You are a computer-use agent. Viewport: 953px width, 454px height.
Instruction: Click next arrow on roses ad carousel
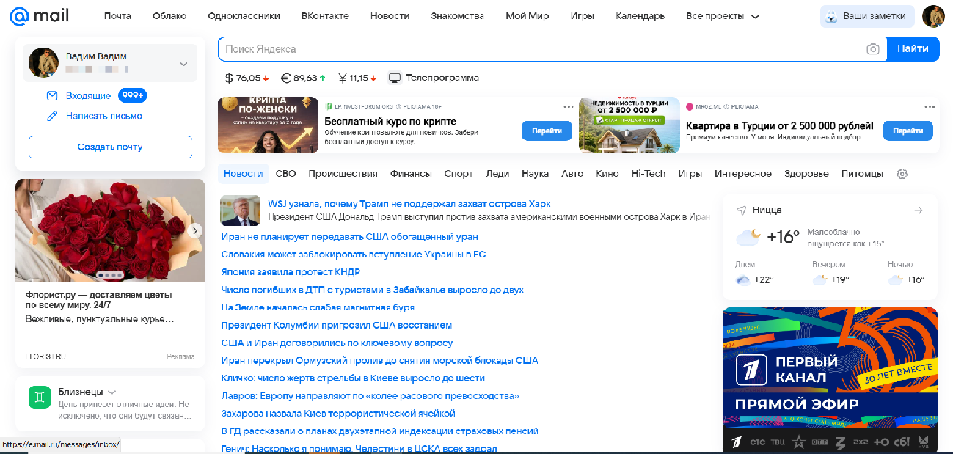[x=195, y=230]
